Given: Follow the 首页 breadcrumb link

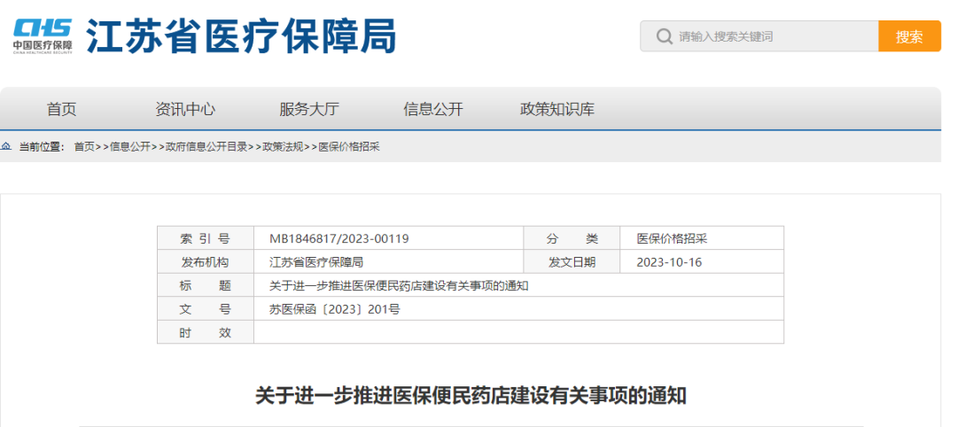Looking at the screenshot, I should click(x=84, y=146).
